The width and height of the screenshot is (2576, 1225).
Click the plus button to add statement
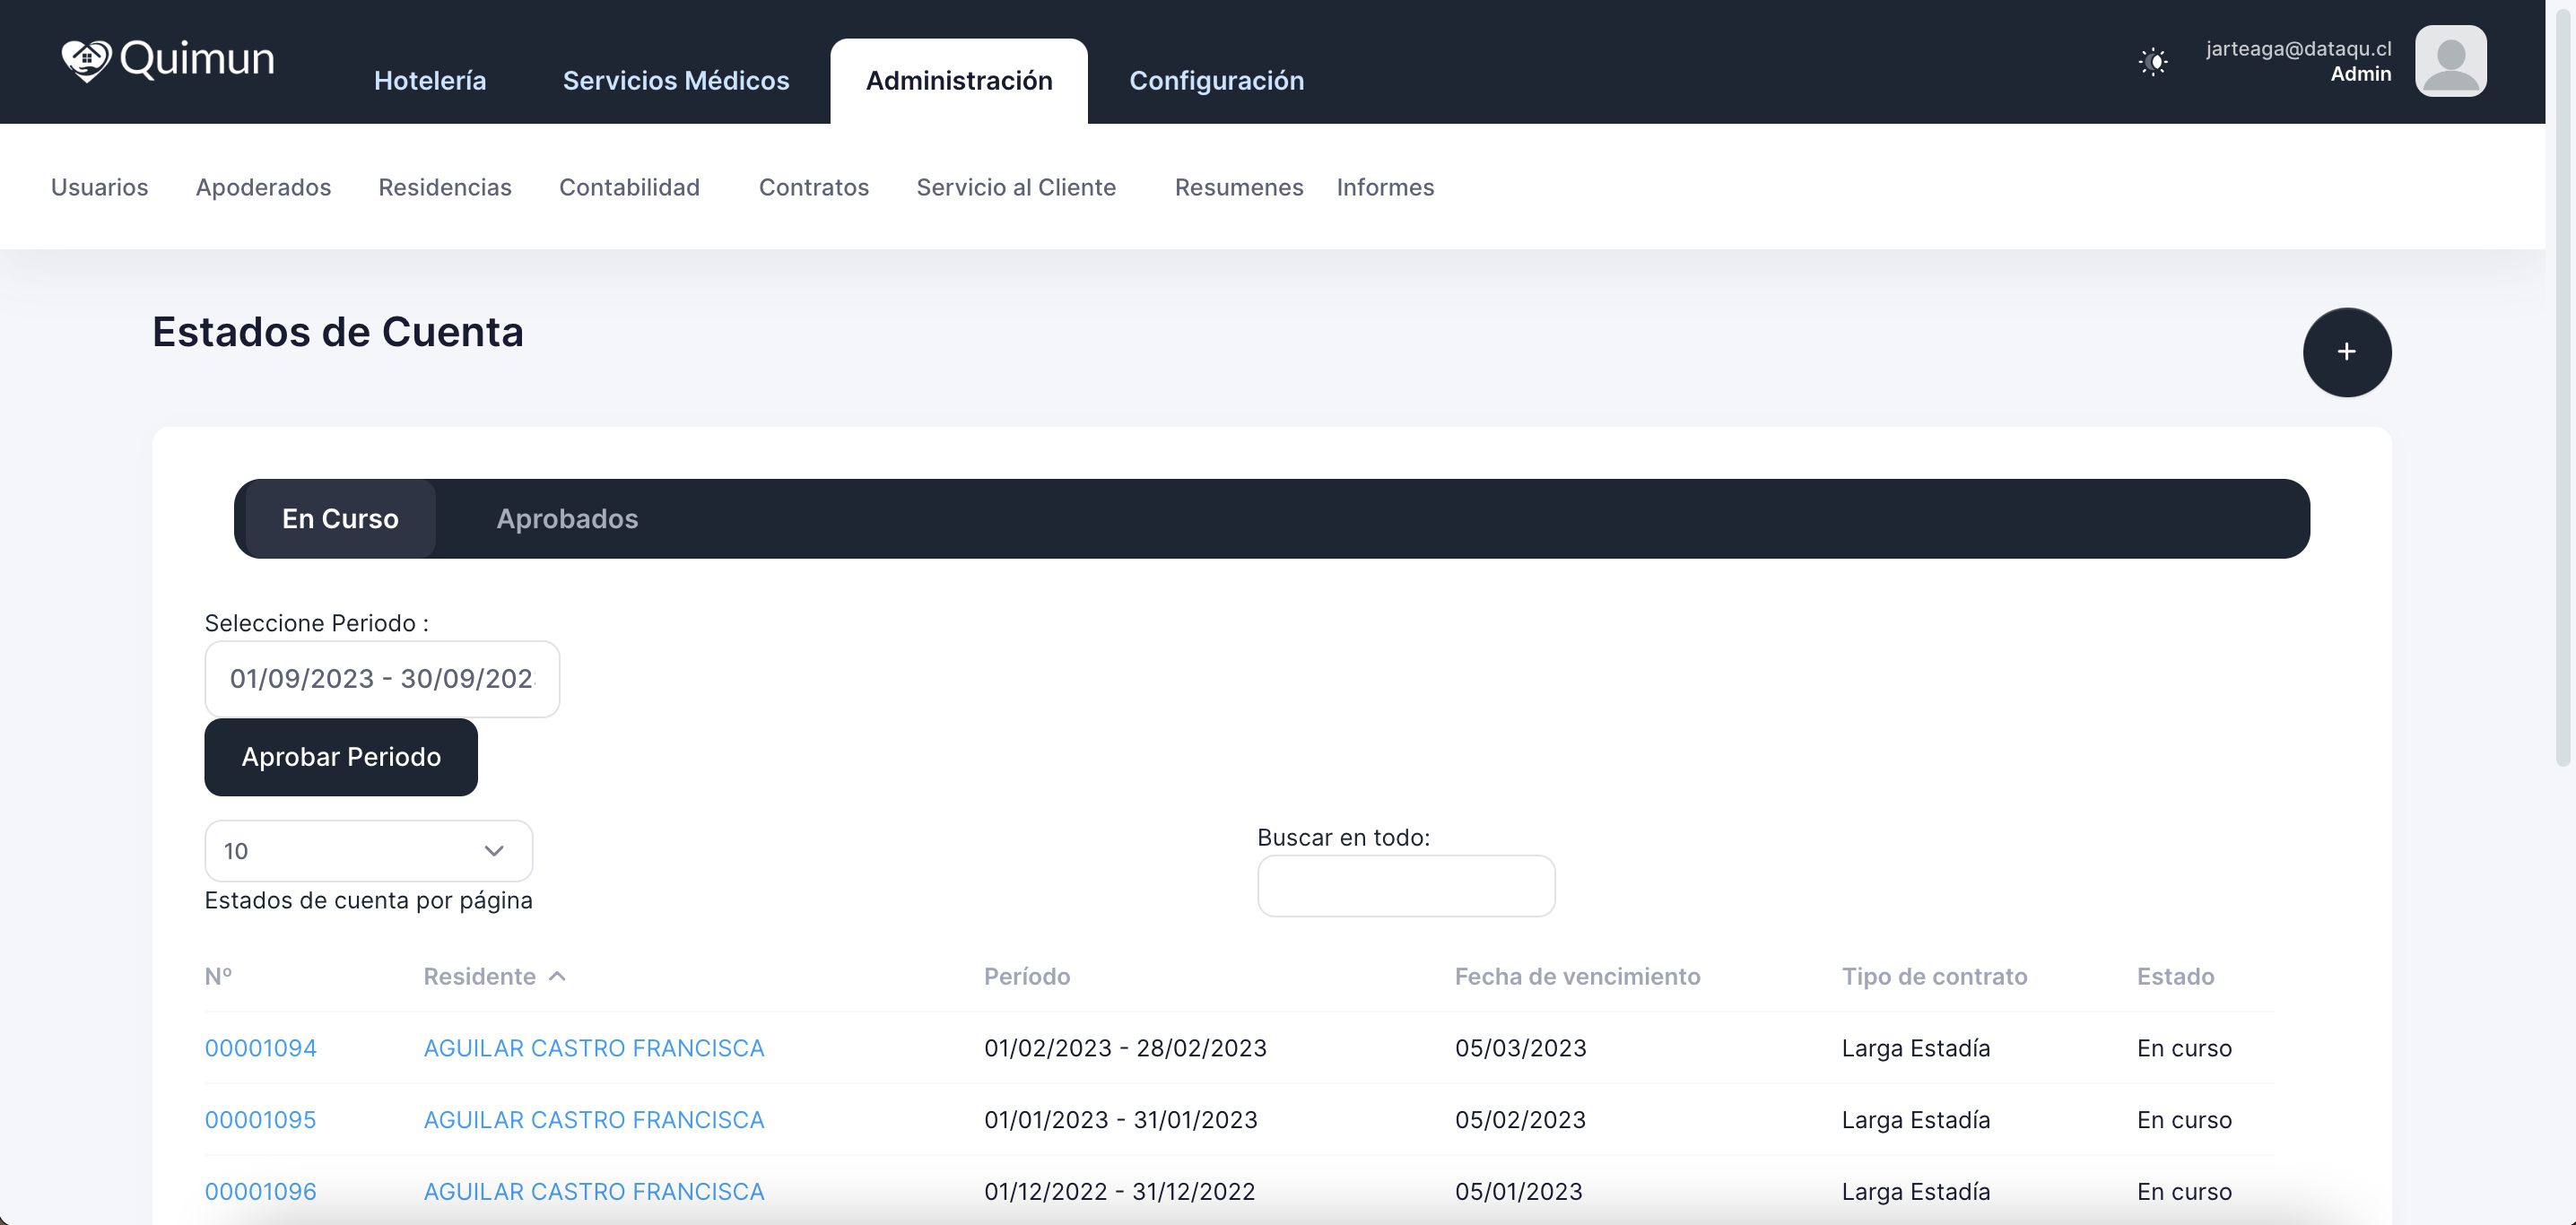click(2346, 352)
